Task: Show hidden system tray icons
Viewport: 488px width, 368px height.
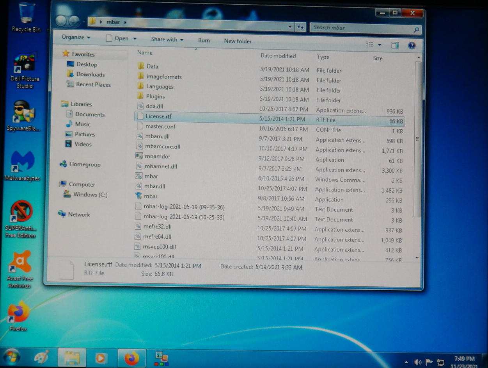Action: [x=406, y=362]
